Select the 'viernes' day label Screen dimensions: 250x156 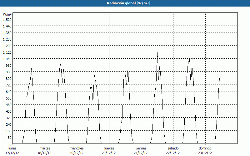tap(141, 148)
